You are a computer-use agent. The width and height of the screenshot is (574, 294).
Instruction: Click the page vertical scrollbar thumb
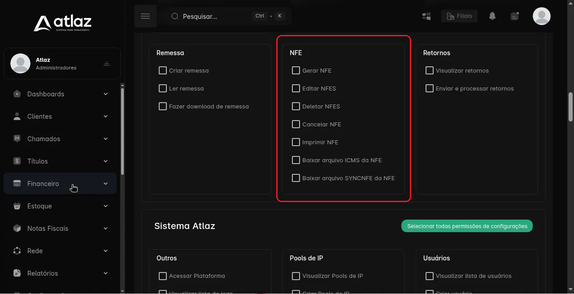tap(570, 107)
